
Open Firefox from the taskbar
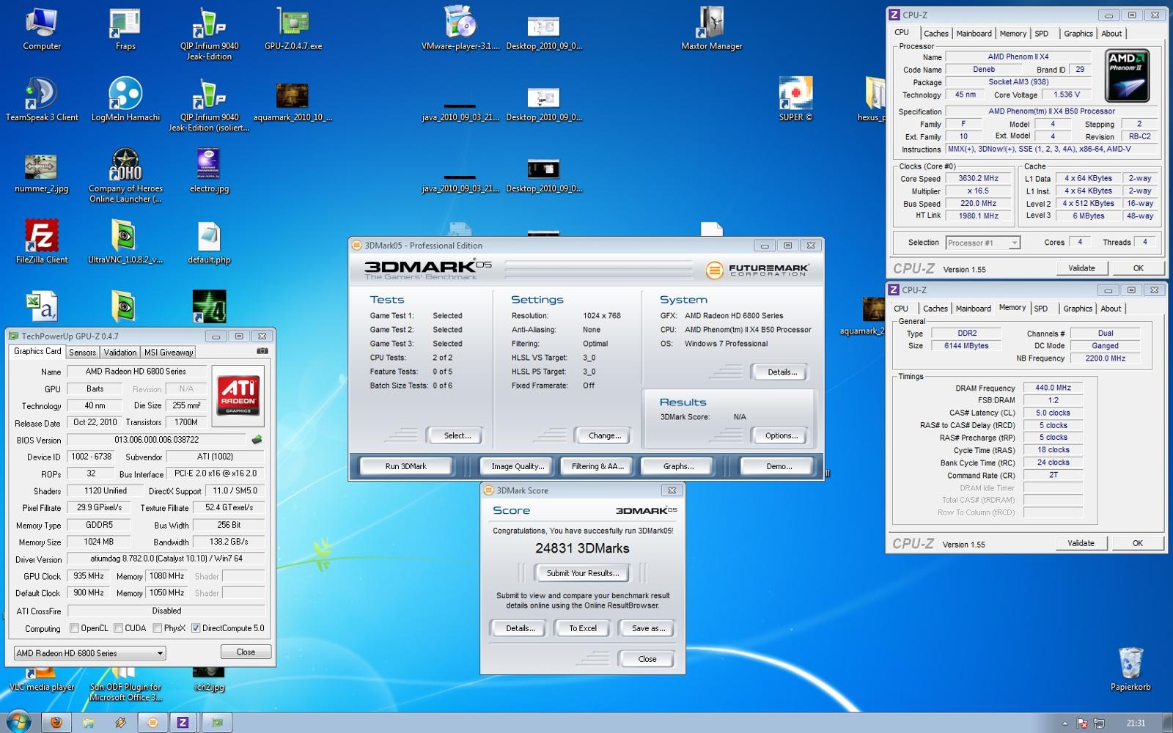coord(56,723)
